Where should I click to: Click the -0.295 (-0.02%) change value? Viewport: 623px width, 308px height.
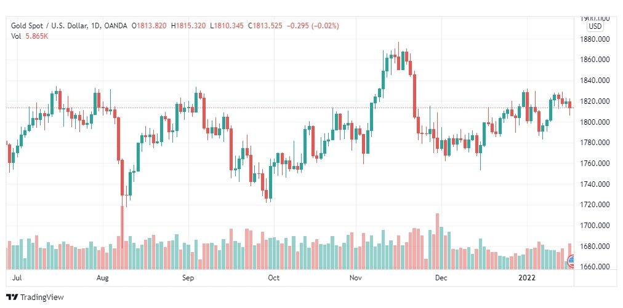313,26
